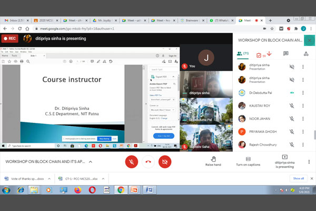Click the Raise hand icon

pyautogui.click(x=213, y=158)
